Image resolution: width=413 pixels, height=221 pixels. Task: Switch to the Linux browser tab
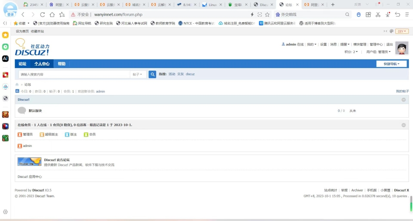pyautogui.click(x=212, y=4)
